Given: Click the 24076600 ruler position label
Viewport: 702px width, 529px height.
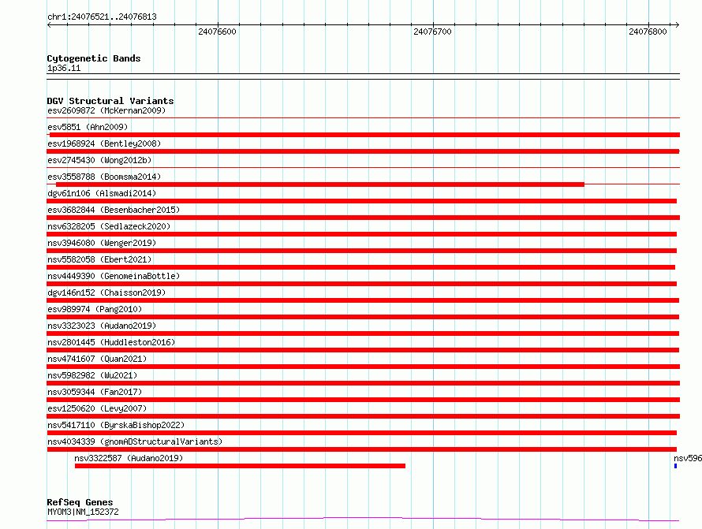Looking at the screenshot, I should click(x=217, y=32).
